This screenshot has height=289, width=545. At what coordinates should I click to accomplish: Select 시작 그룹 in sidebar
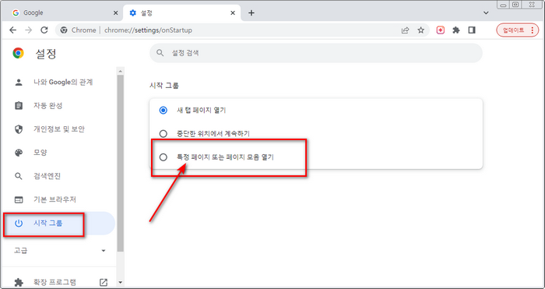tap(58, 224)
